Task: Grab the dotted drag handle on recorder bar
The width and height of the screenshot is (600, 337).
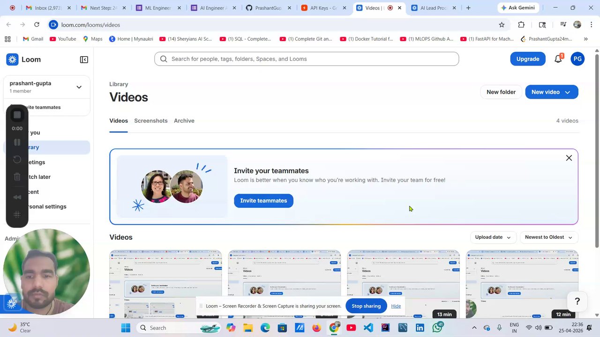Action: [x=17, y=214]
